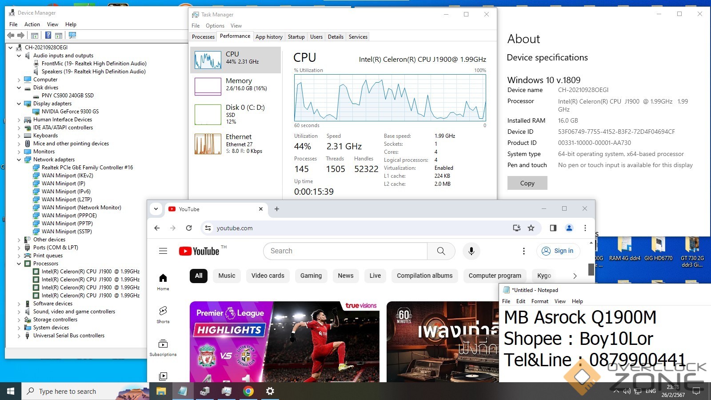The image size is (711, 400).
Task: Expand the Keyboards device category
Action: [x=19, y=136]
